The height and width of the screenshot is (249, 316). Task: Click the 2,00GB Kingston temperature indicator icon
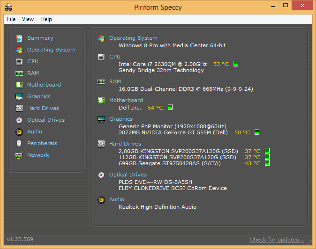click(267, 151)
